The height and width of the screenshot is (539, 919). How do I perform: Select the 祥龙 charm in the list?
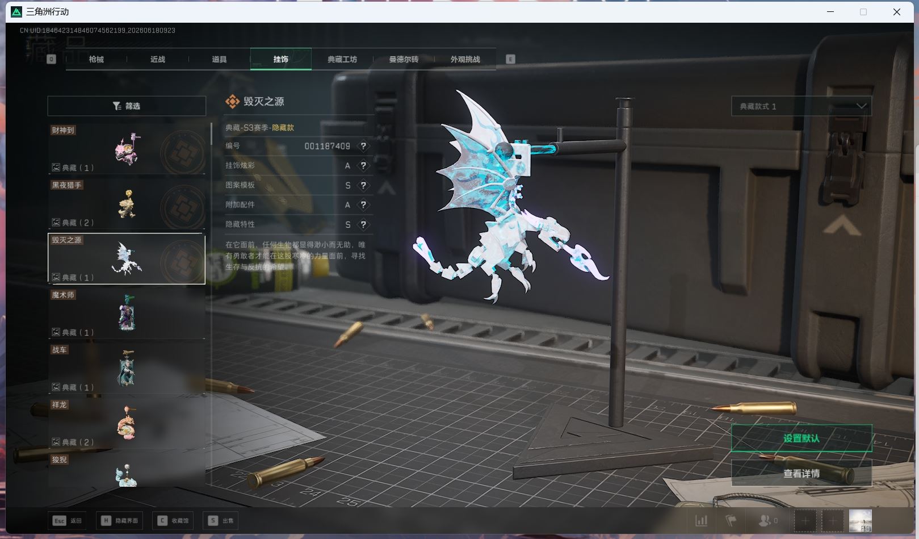pyautogui.click(x=127, y=423)
